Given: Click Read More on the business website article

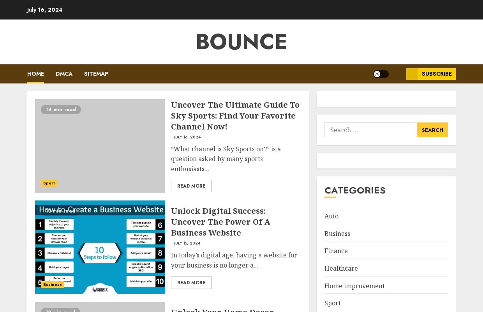Looking at the screenshot, I should click(191, 283).
